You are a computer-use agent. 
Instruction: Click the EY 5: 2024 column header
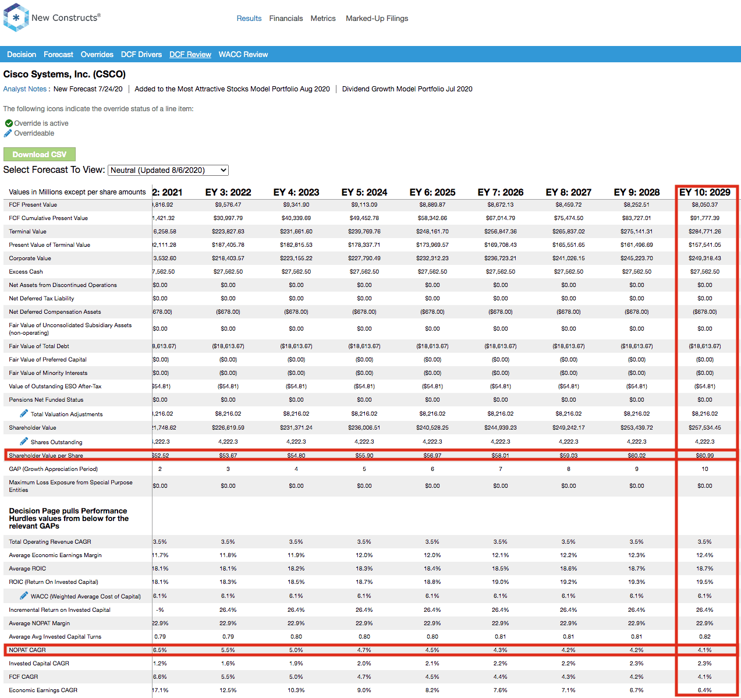tap(364, 192)
